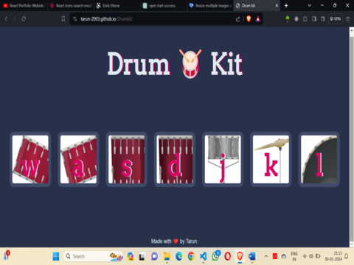Open Microsoft Word from taskbar
This screenshot has height=265, width=354.
coord(252,256)
